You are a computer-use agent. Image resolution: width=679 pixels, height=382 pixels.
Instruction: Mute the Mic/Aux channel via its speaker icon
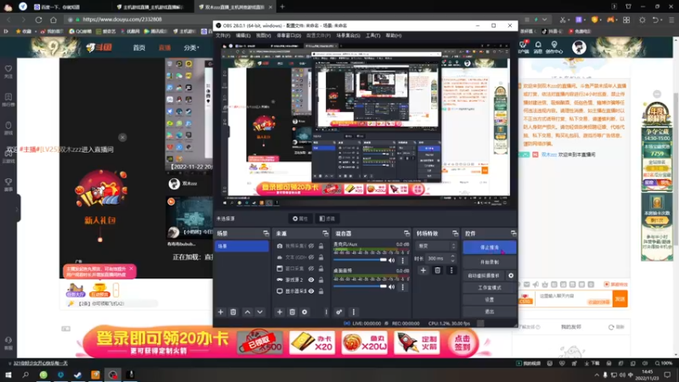(391, 261)
